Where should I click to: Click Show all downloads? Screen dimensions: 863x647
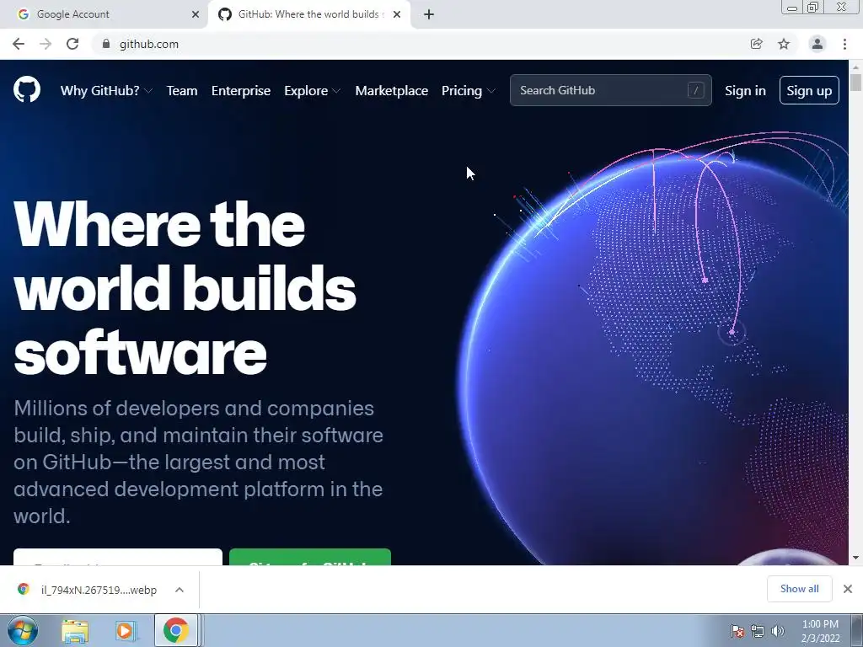click(x=799, y=589)
